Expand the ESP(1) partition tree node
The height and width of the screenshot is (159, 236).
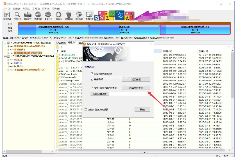pos(8,63)
